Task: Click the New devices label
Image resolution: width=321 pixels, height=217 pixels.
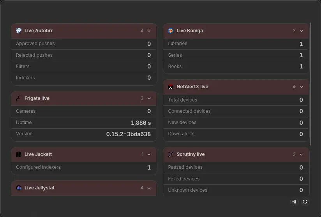Action: 182,122
